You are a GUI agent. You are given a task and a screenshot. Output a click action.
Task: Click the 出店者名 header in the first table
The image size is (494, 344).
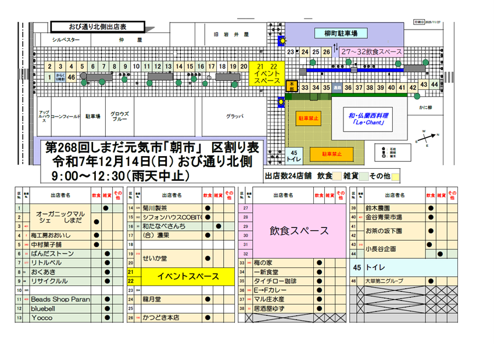(56, 196)
